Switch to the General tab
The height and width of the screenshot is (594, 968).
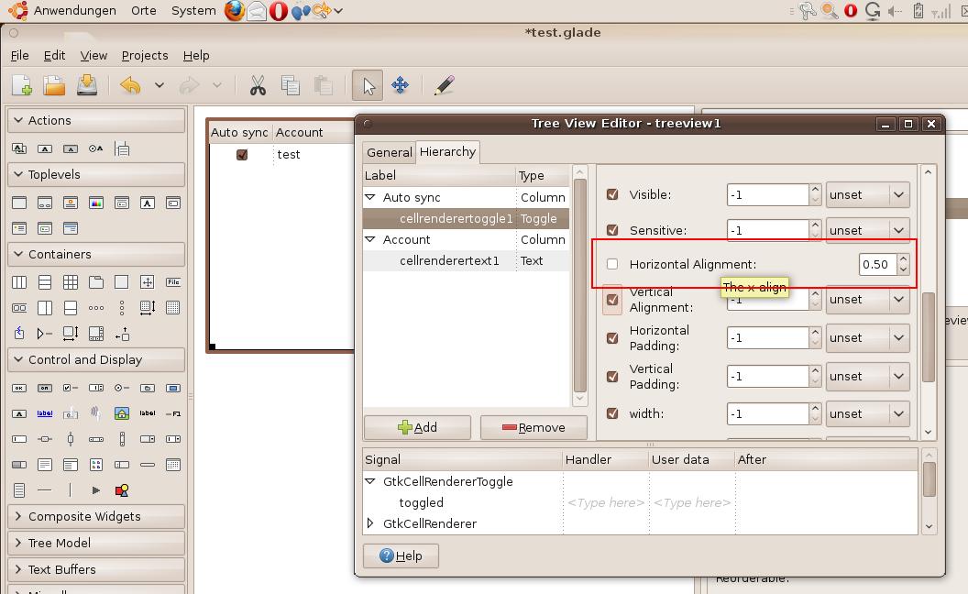tap(389, 152)
